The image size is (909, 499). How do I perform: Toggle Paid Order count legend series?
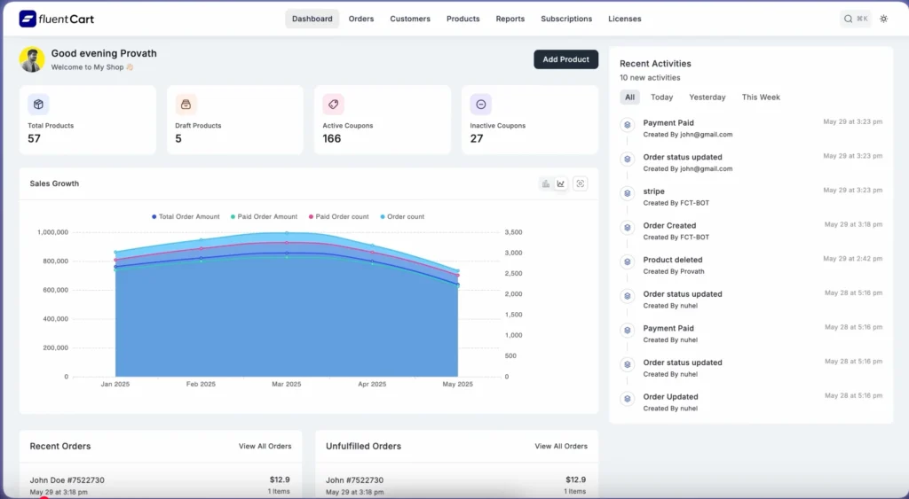click(341, 216)
